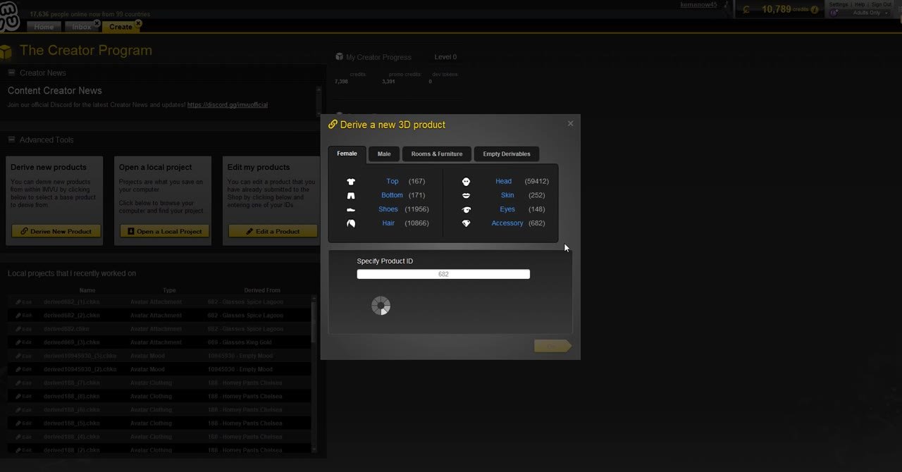Viewport: 902px width, 472px height.
Task: Click the Top category link
Action: [x=393, y=182]
